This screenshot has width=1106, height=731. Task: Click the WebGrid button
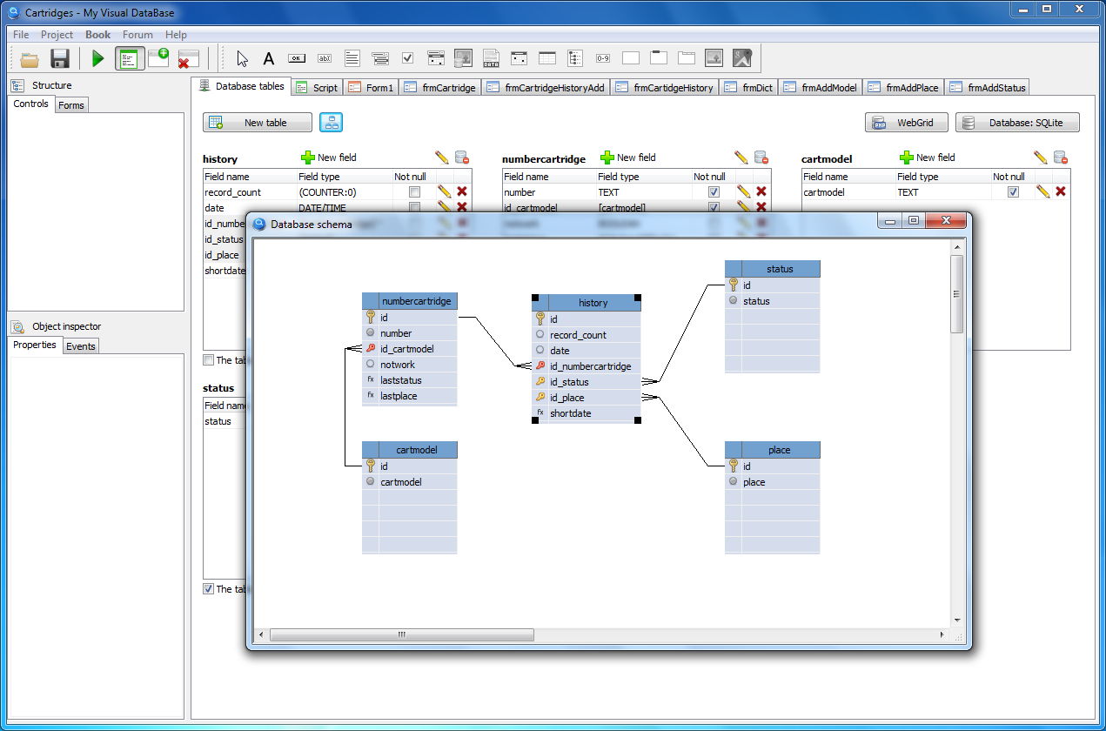click(x=906, y=123)
